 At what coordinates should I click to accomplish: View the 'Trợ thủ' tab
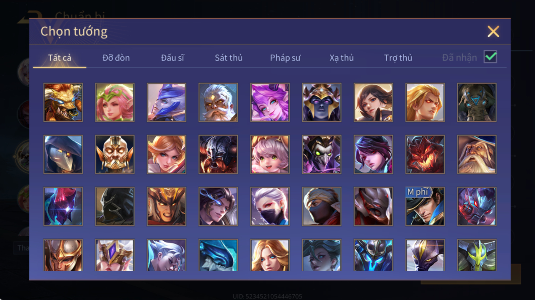coord(398,58)
